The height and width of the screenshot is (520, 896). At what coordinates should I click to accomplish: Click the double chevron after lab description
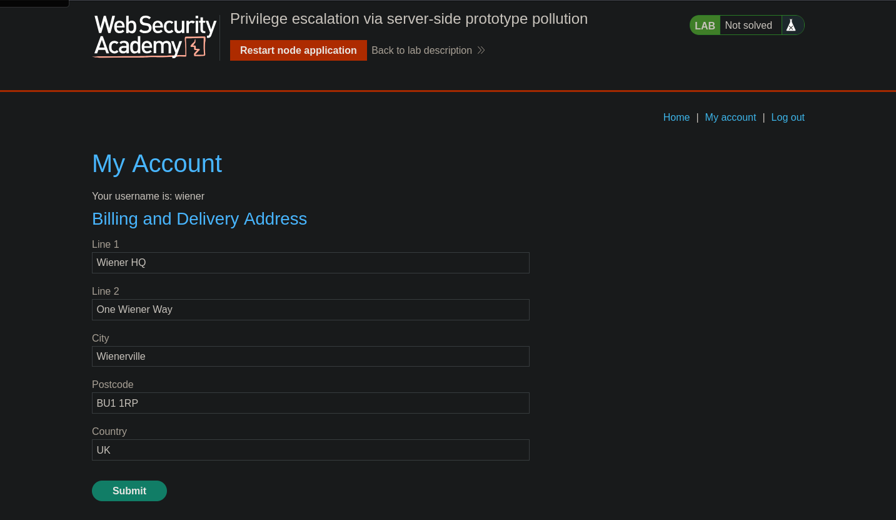click(481, 50)
